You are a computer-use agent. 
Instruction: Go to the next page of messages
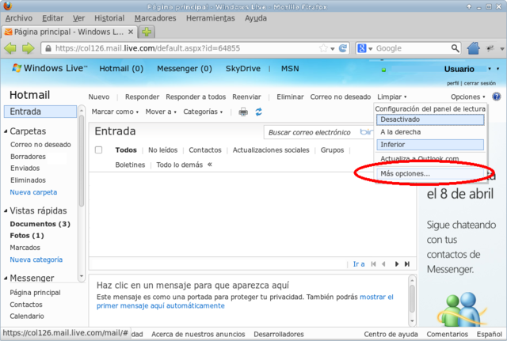(397, 264)
